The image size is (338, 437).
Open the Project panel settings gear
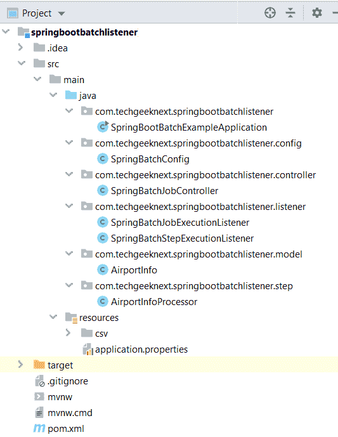317,13
